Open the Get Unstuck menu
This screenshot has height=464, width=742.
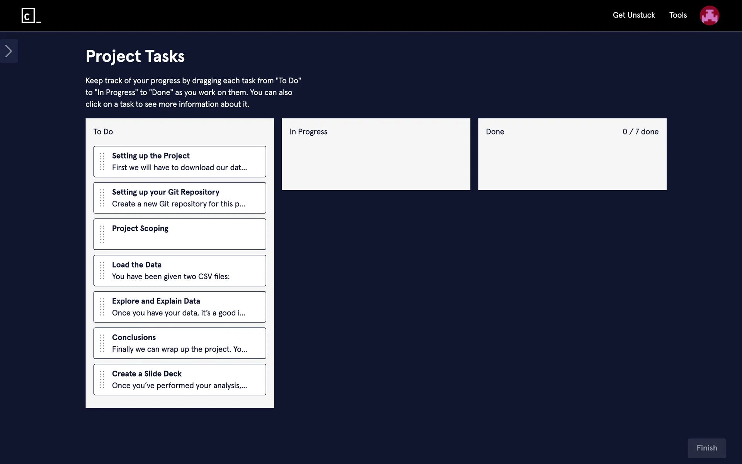634,15
